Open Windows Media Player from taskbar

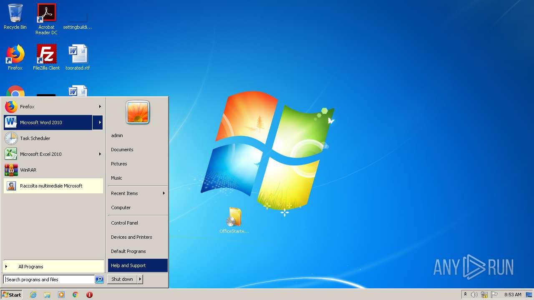(61, 295)
